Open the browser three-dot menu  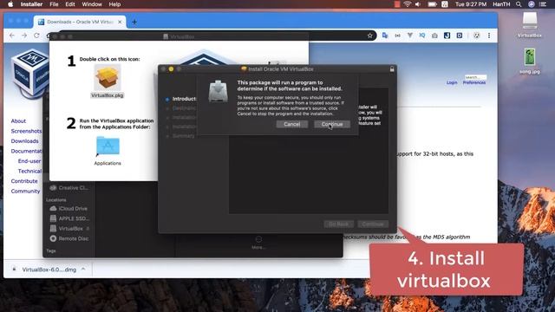(x=489, y=36)
